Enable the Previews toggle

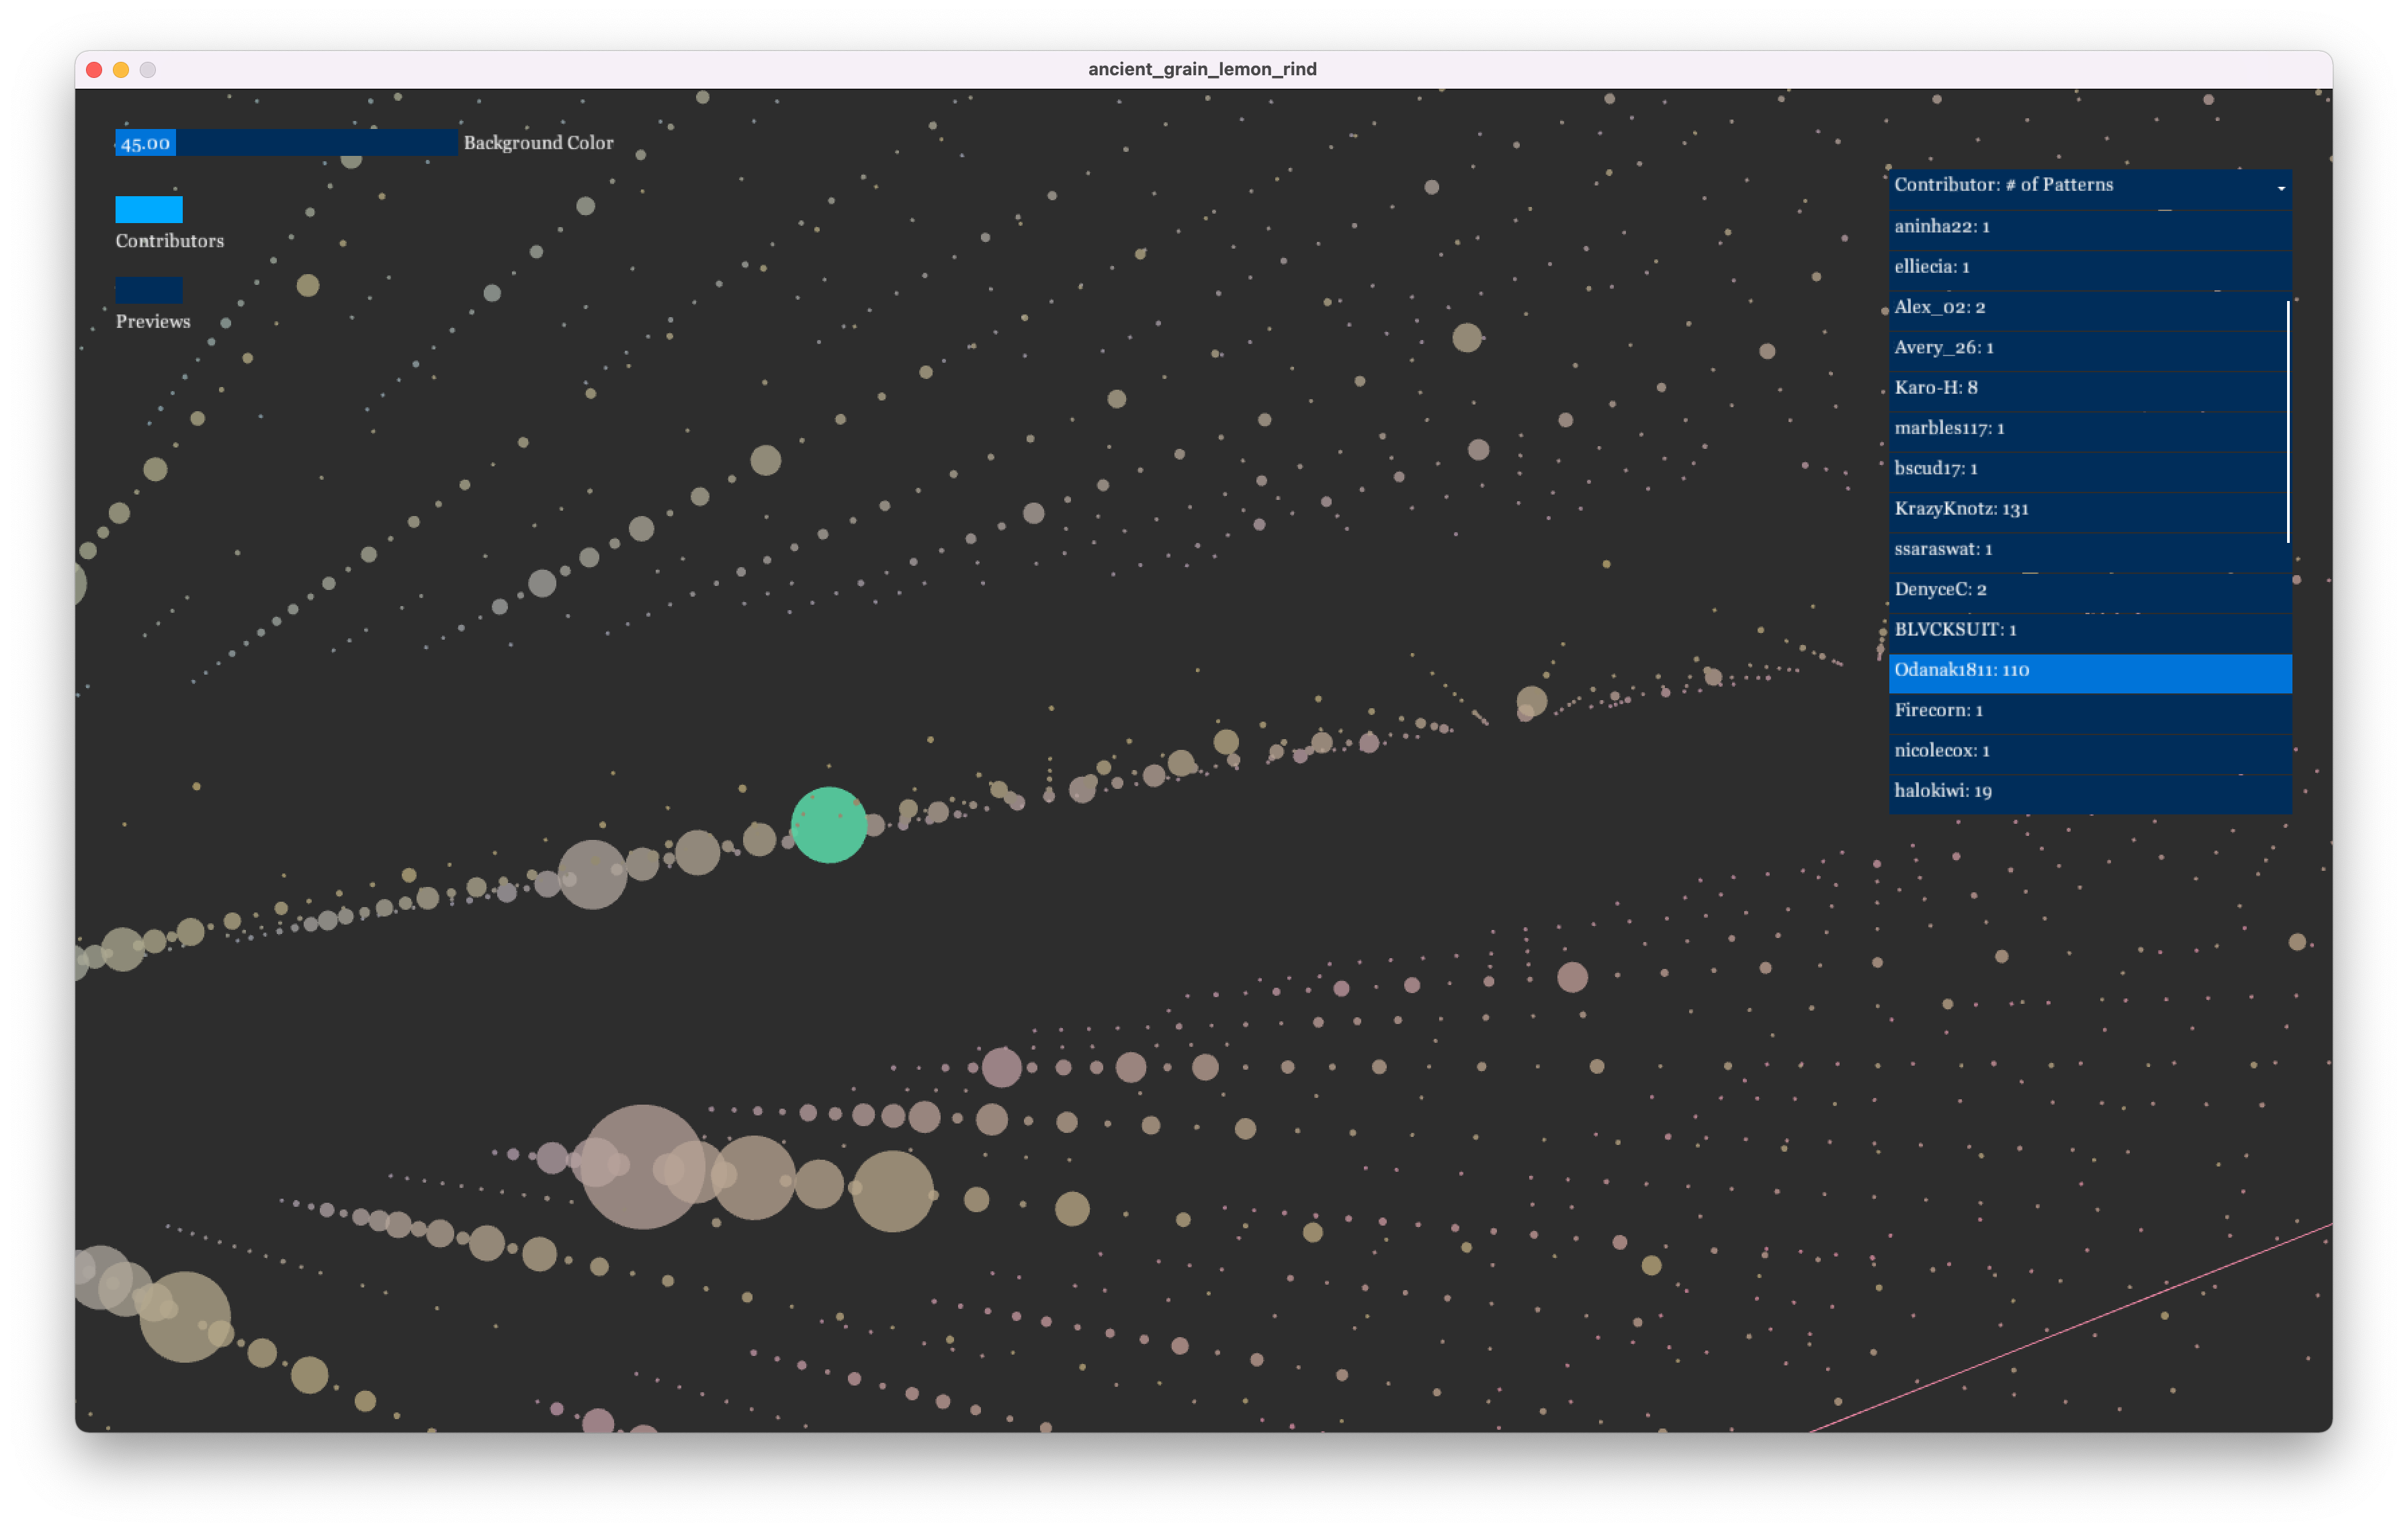click(149, 290)
